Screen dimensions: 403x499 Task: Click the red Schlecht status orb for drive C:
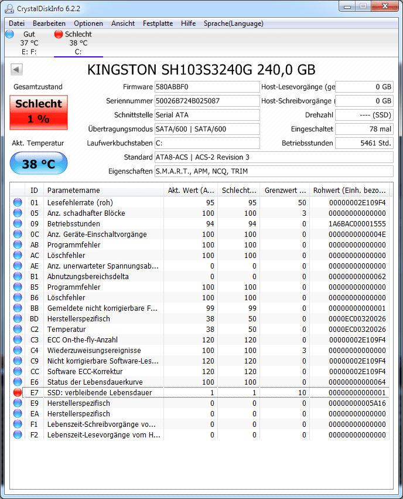coord(59,34)
